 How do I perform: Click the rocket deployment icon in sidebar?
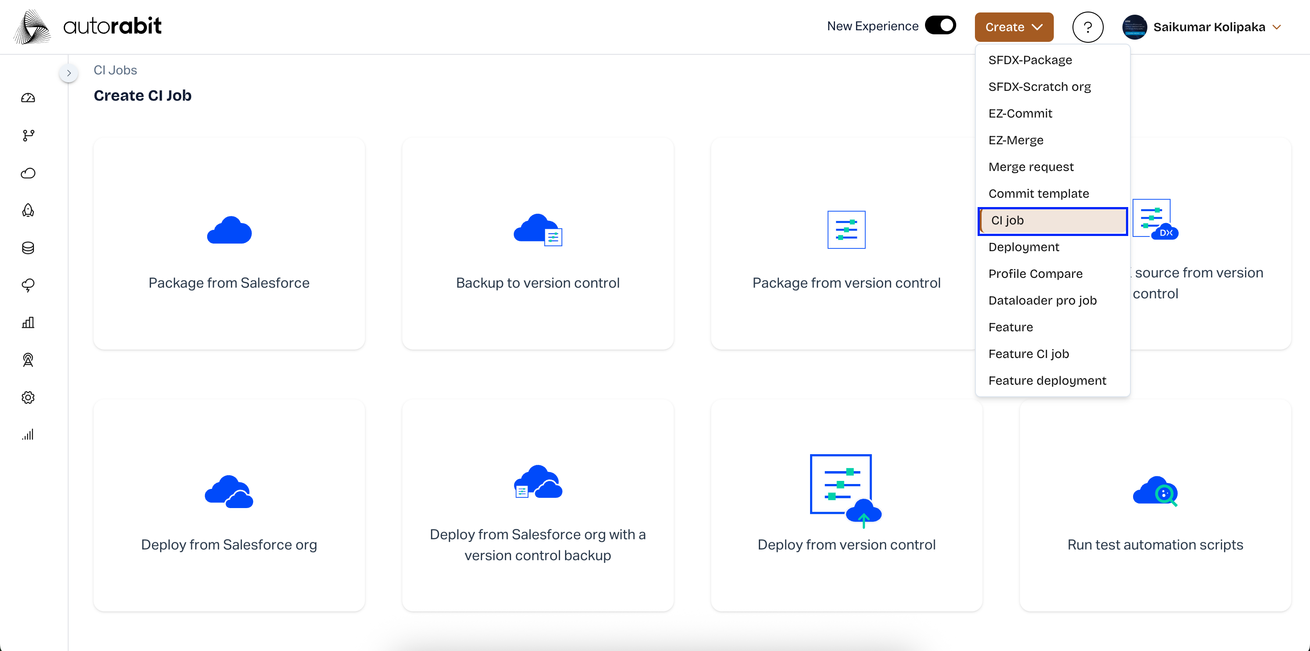(28, 210)
